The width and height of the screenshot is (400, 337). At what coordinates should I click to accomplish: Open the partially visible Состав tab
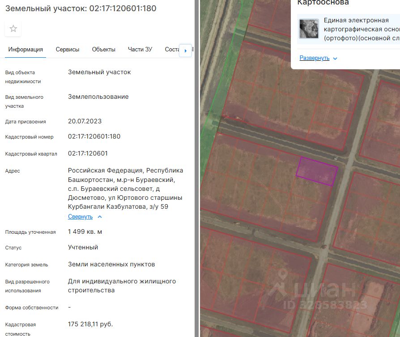172,50
